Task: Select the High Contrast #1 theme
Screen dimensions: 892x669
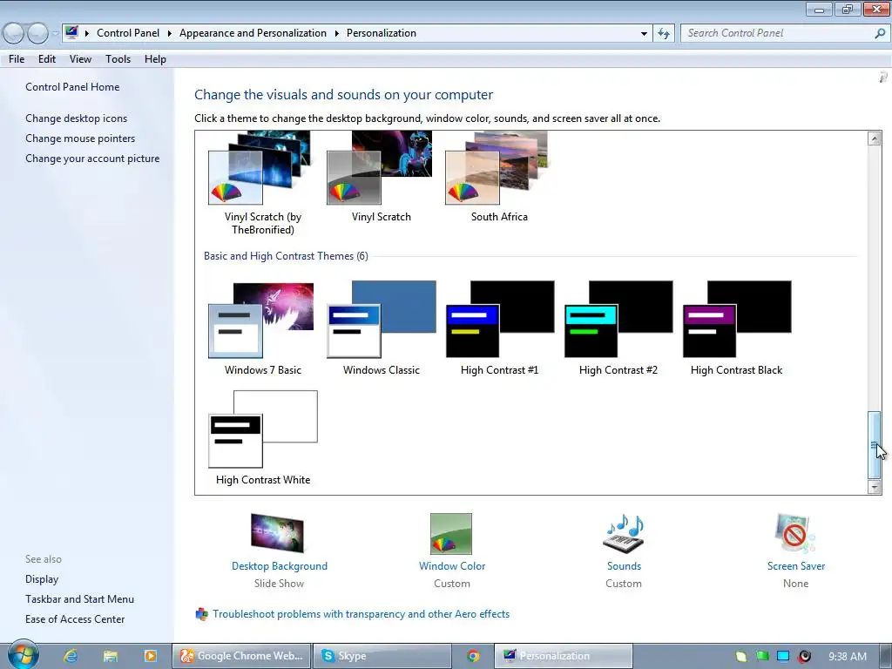Action: pyautogui.click(x=499, y=328)
